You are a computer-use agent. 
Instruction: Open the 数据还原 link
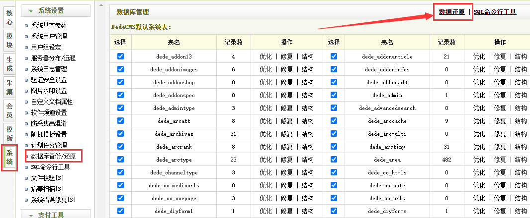point(452,12)
